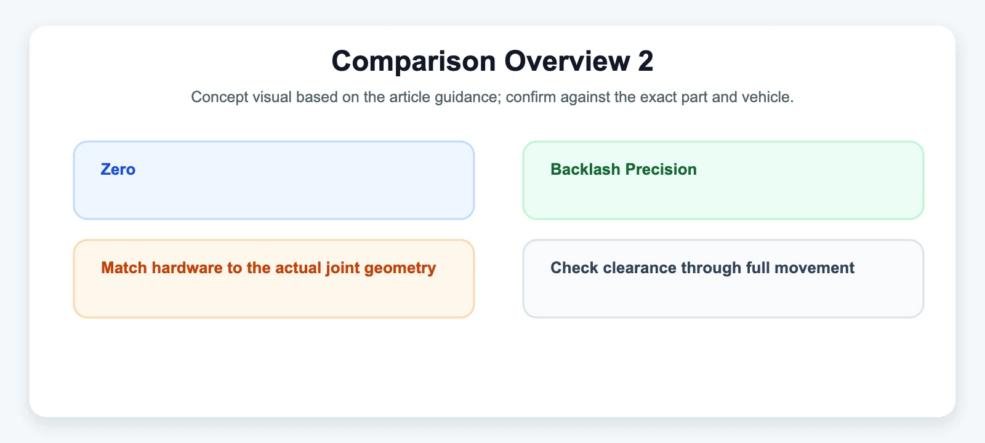
Task: Open the green Backlash Precision card
Action: pyautogui.click(x=723, y=180)
